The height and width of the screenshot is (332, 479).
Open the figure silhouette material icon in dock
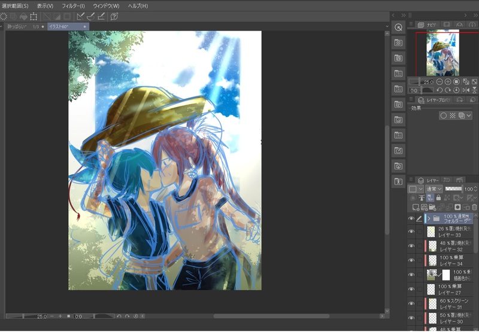coord(398,182)
